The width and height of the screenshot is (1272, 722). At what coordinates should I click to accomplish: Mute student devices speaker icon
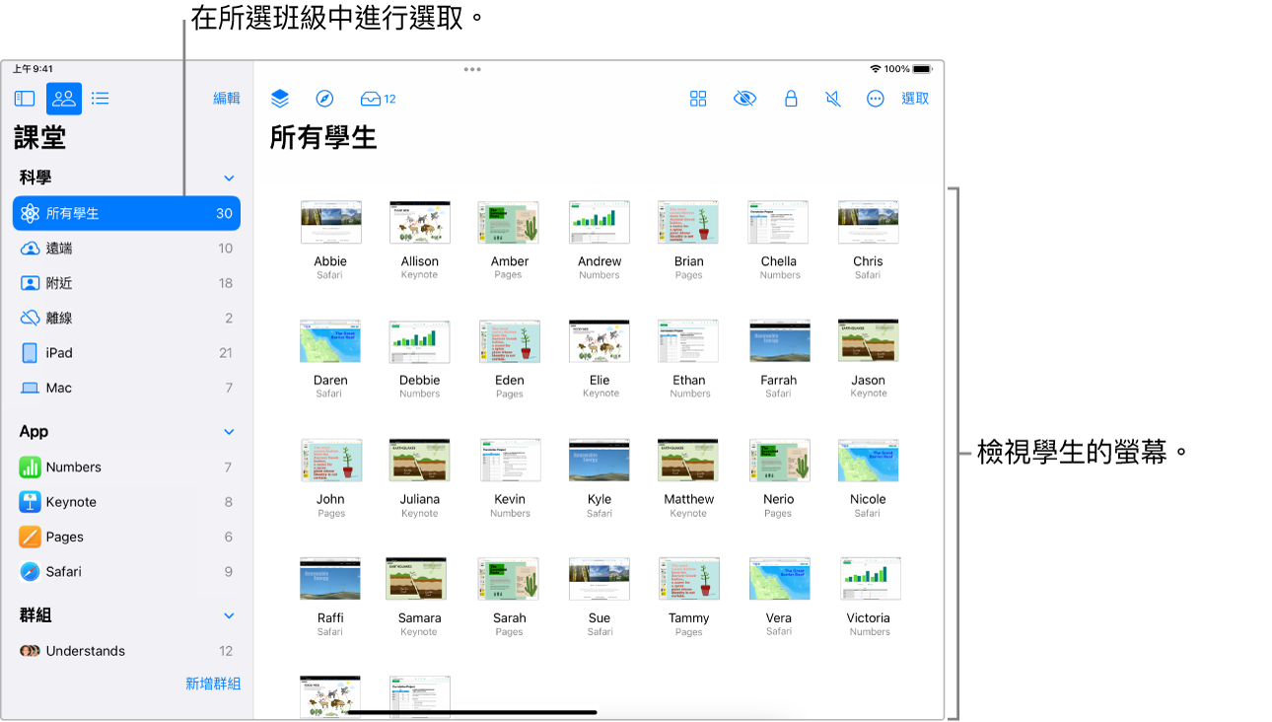pos(833,99)
